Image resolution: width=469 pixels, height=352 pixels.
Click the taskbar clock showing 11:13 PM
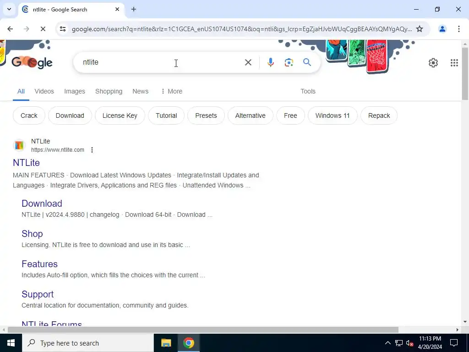click(430, 343)
